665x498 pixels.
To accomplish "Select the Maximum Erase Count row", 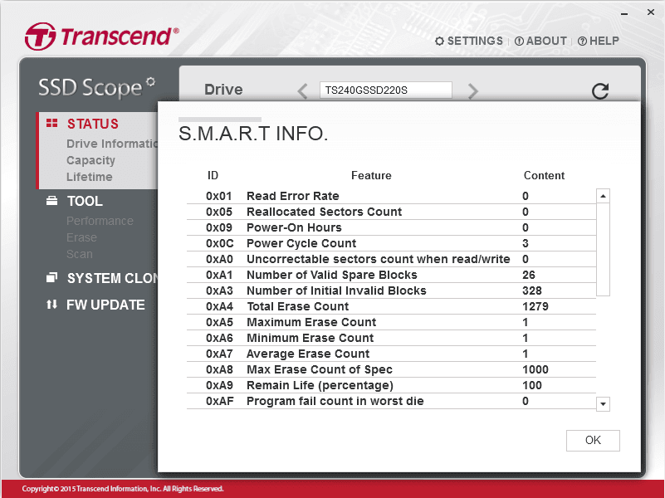I will pos(391,322).
